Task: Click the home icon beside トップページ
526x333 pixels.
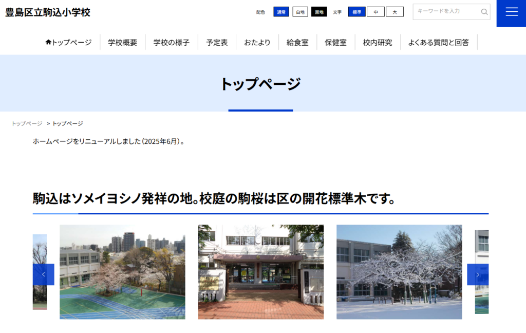Action: pyautogui.click(x=48, y=42)
